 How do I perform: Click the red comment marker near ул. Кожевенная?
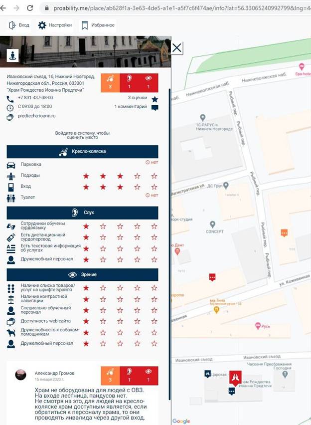tap(212, 277)
